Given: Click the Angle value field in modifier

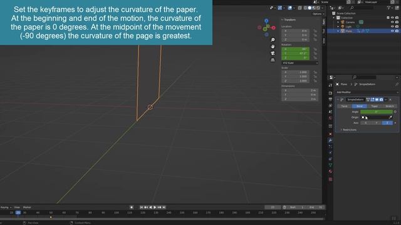Looking at the screenshot, I should tap(377, 112).
